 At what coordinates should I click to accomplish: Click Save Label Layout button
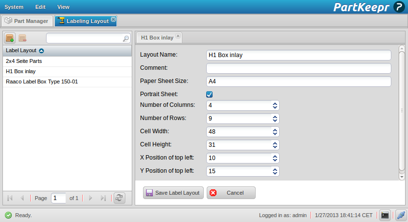coord(173,193)
